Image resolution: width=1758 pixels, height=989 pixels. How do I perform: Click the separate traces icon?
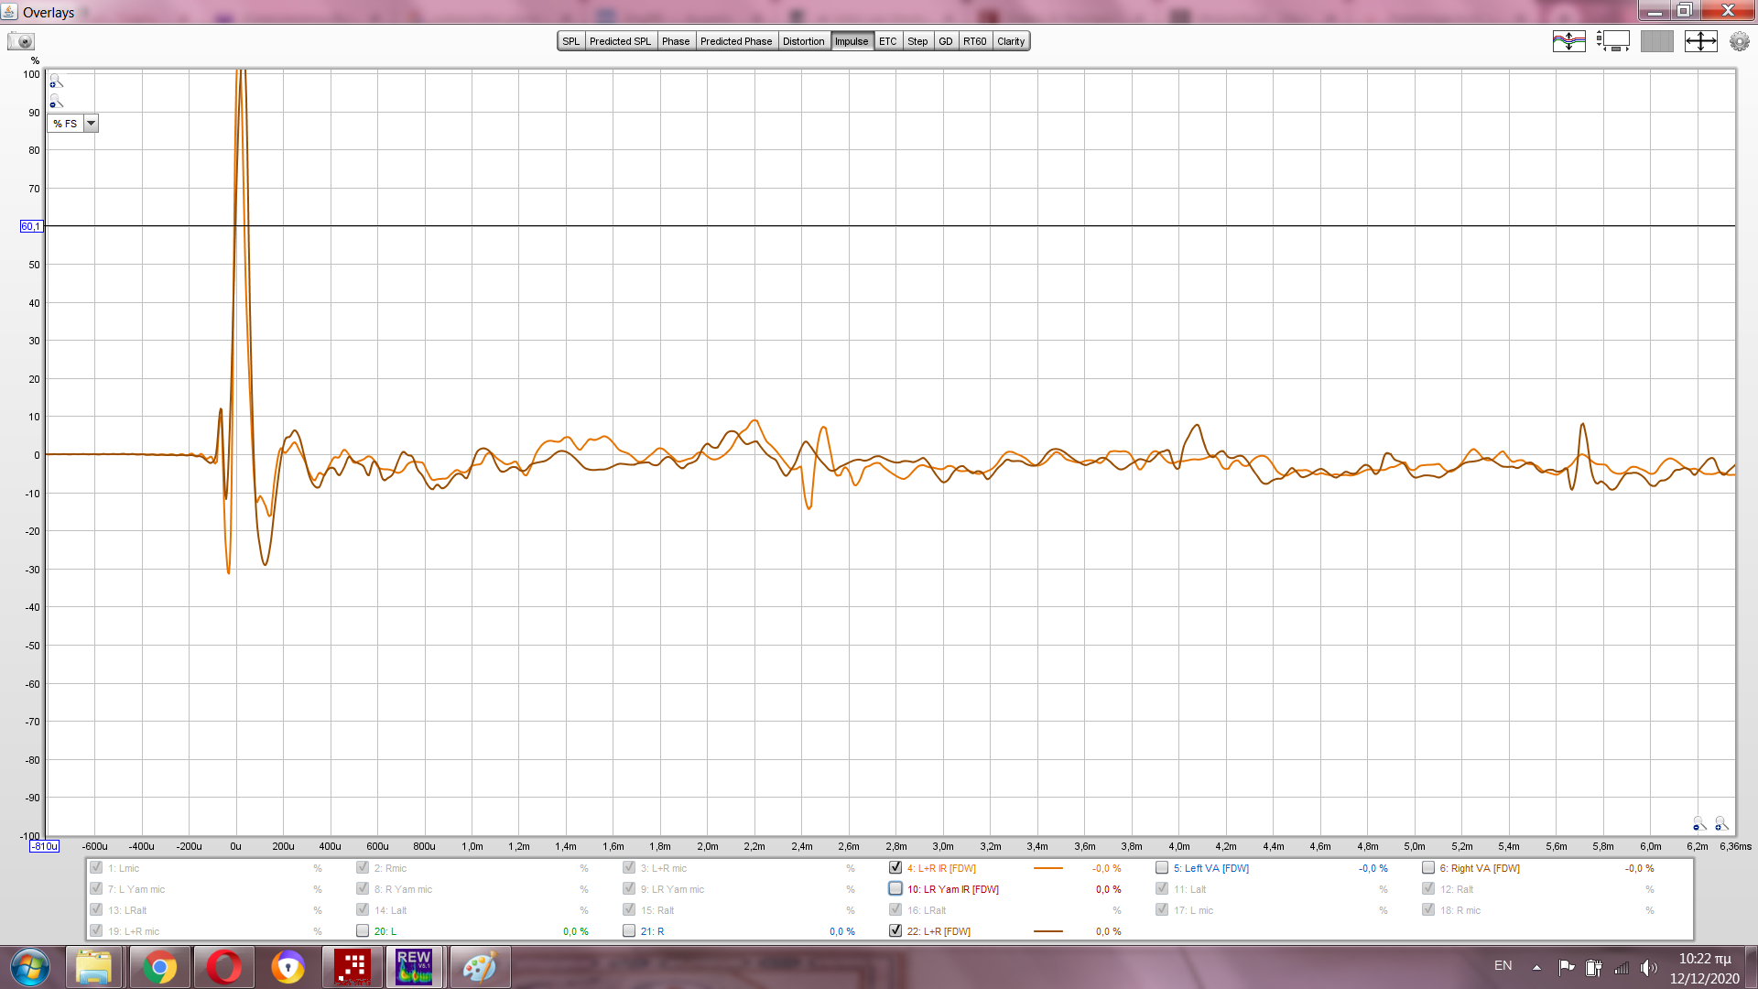coord(1568,41)
